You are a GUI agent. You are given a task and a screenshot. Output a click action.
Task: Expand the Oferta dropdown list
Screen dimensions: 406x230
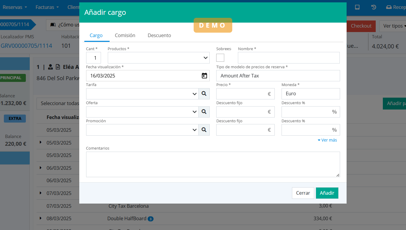coord(142,112)
